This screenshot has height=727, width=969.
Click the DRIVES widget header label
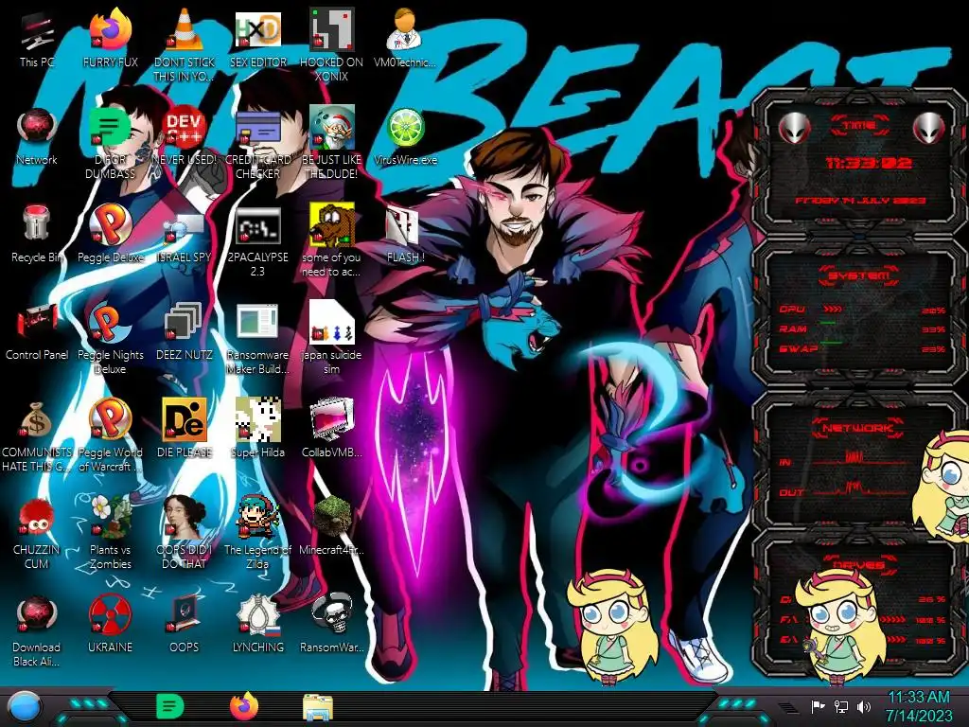(x=858, y=564)
